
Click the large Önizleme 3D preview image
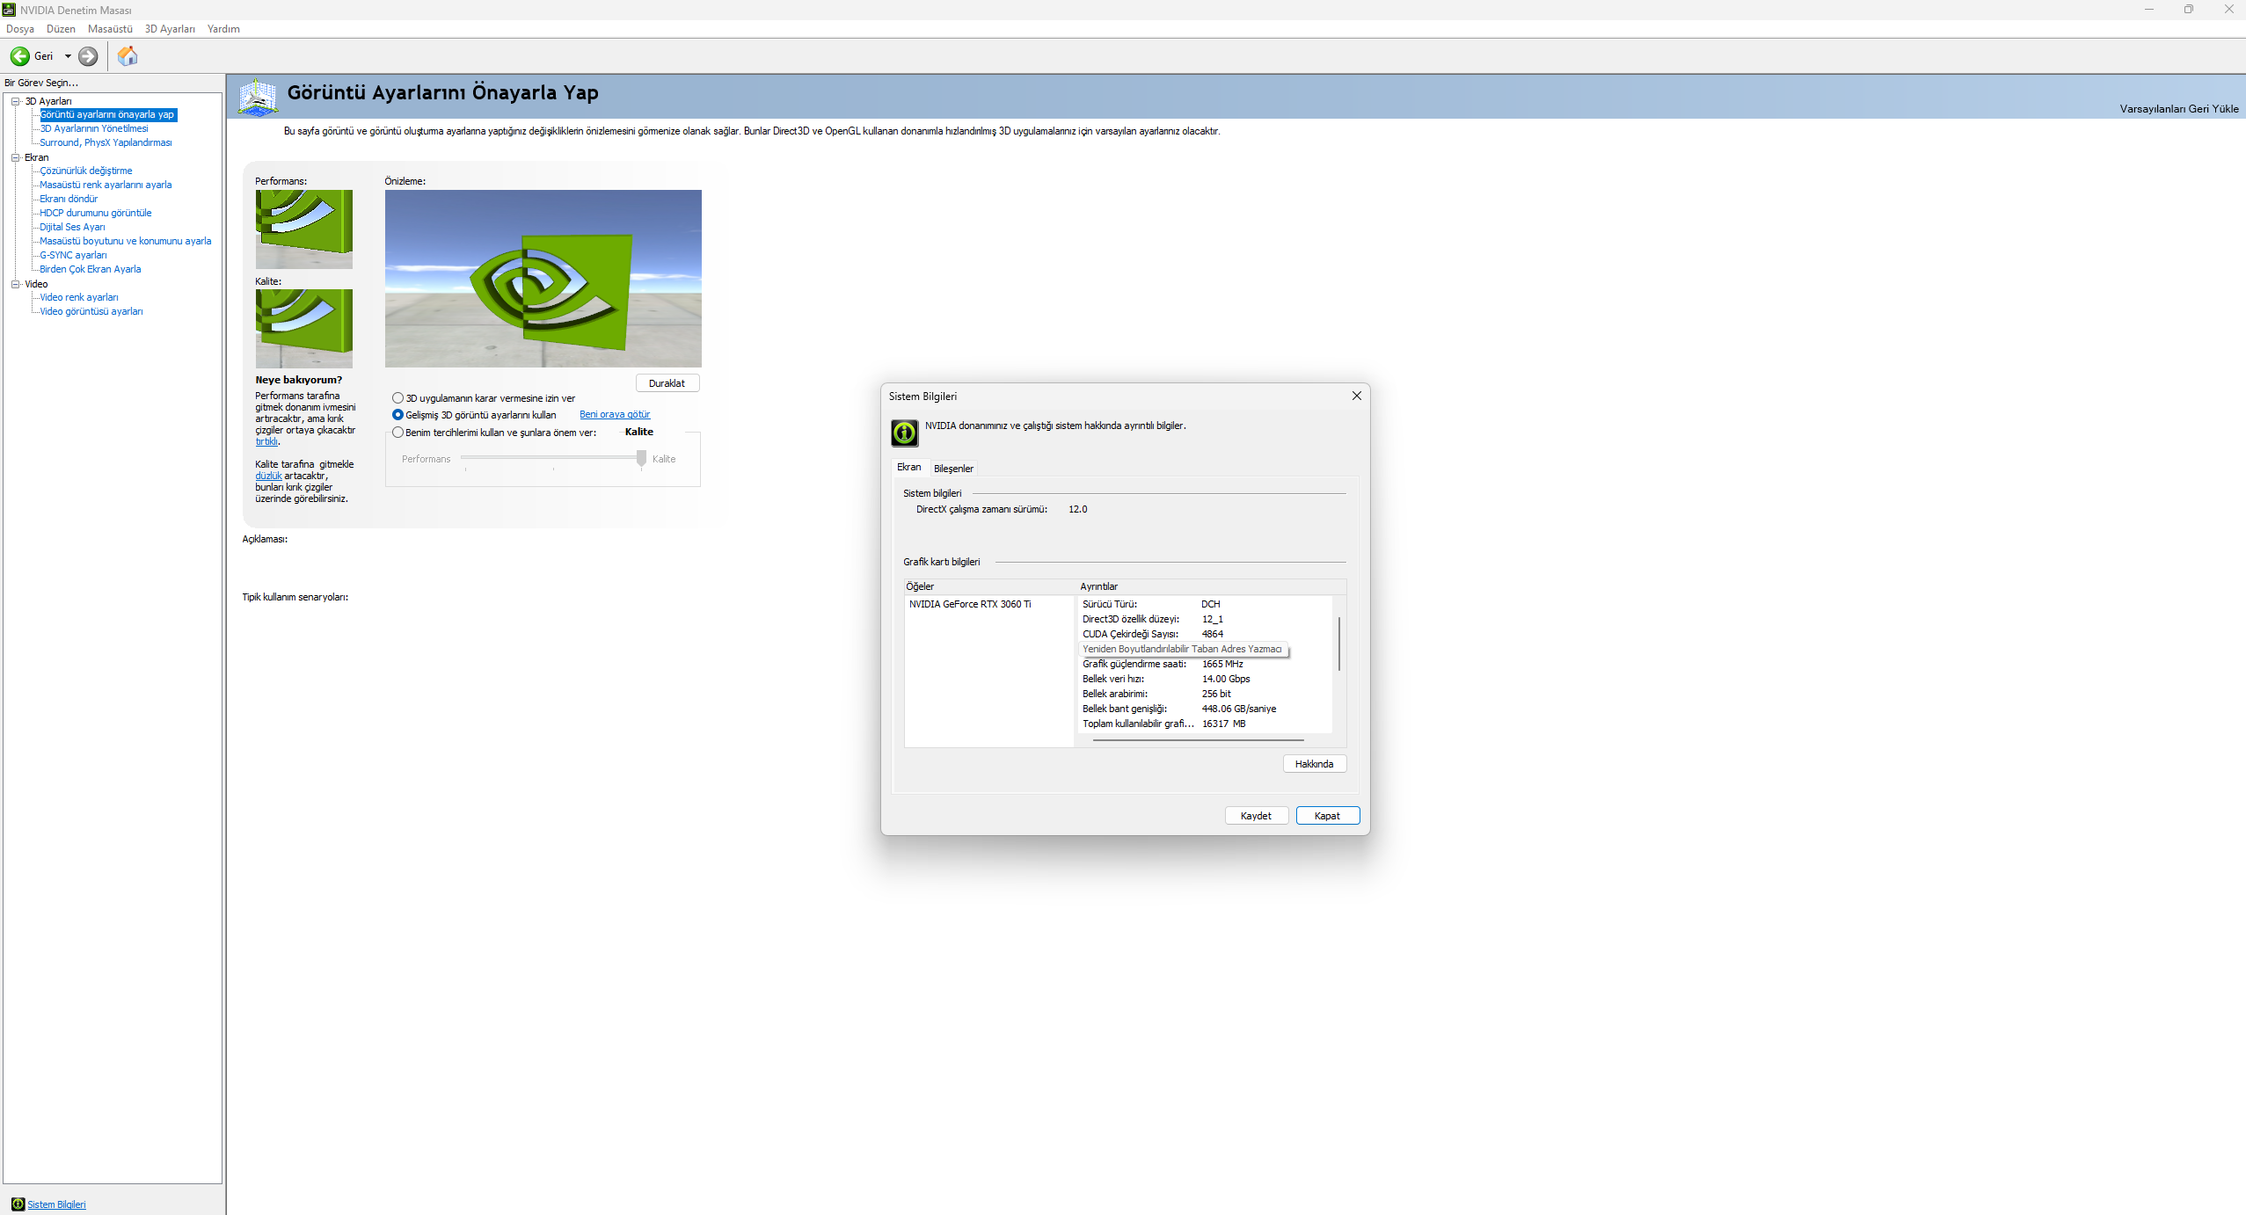(x=543, y=279)
